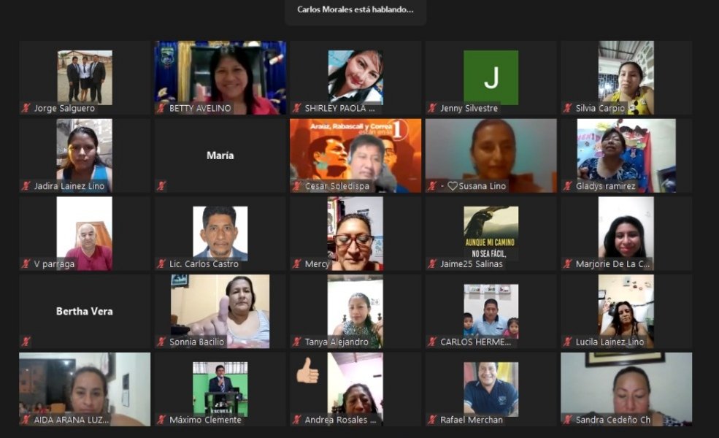Image resolution: width=719 pixels, height=438 pixels.
Task: Click muted mic icon beside Máximo Clemente
Action: (161, 420)
